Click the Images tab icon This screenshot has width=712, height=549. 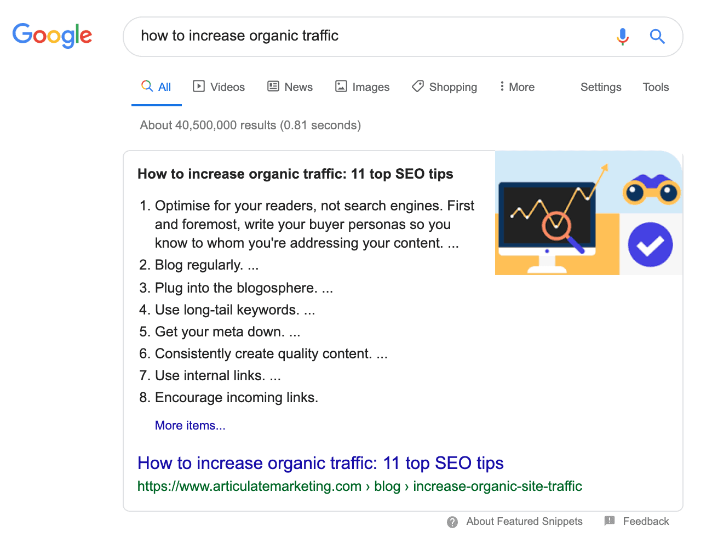tap(341, 87)
